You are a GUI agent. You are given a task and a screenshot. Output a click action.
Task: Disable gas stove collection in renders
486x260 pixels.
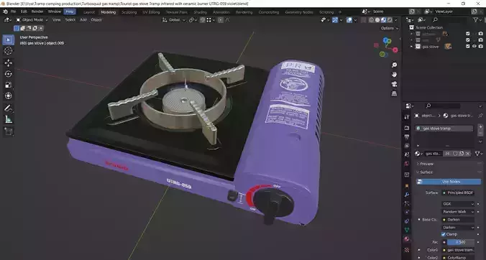click(x=481, y=47)
